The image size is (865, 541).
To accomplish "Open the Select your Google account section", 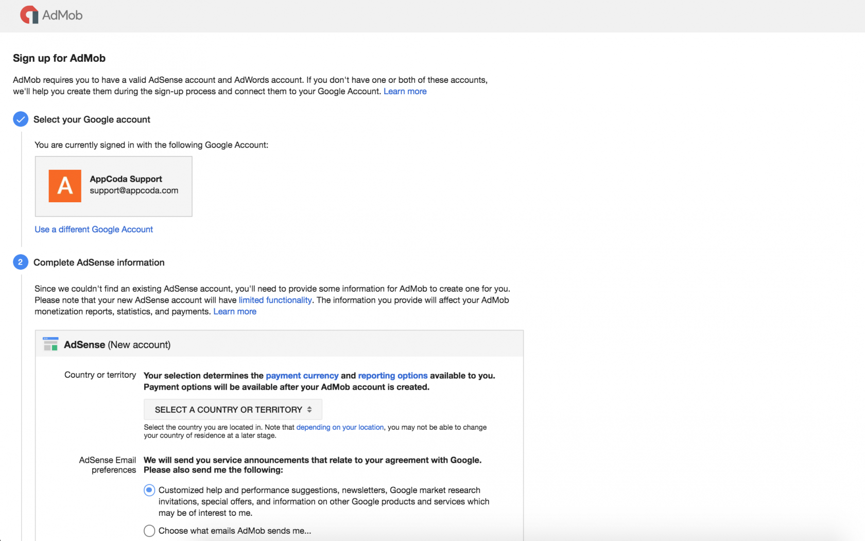I will (92, 119).
